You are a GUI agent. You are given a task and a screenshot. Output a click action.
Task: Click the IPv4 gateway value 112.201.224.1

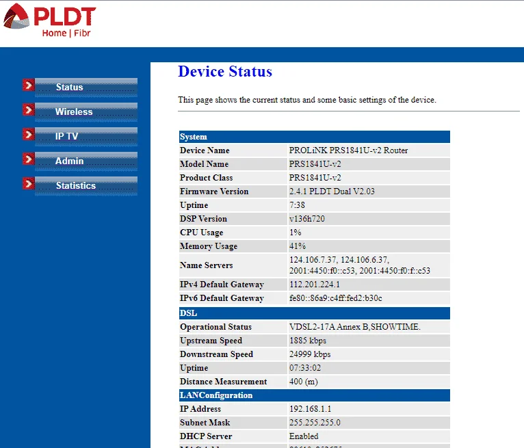click(x=315, y=285)
